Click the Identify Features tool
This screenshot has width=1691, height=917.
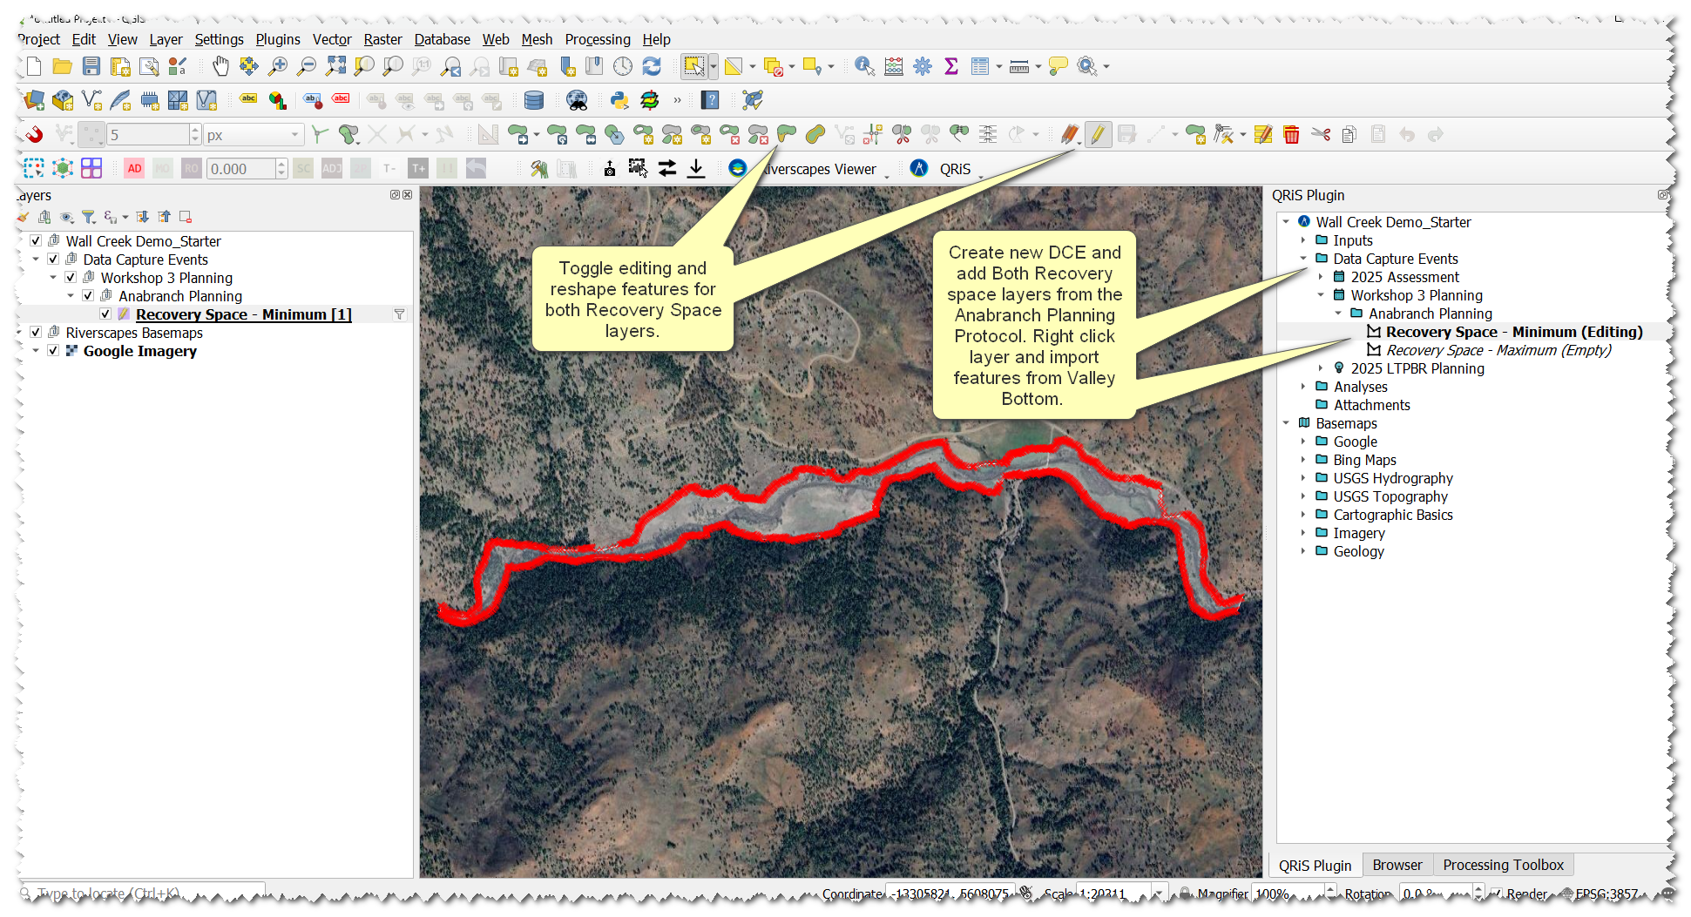(863, 66)
